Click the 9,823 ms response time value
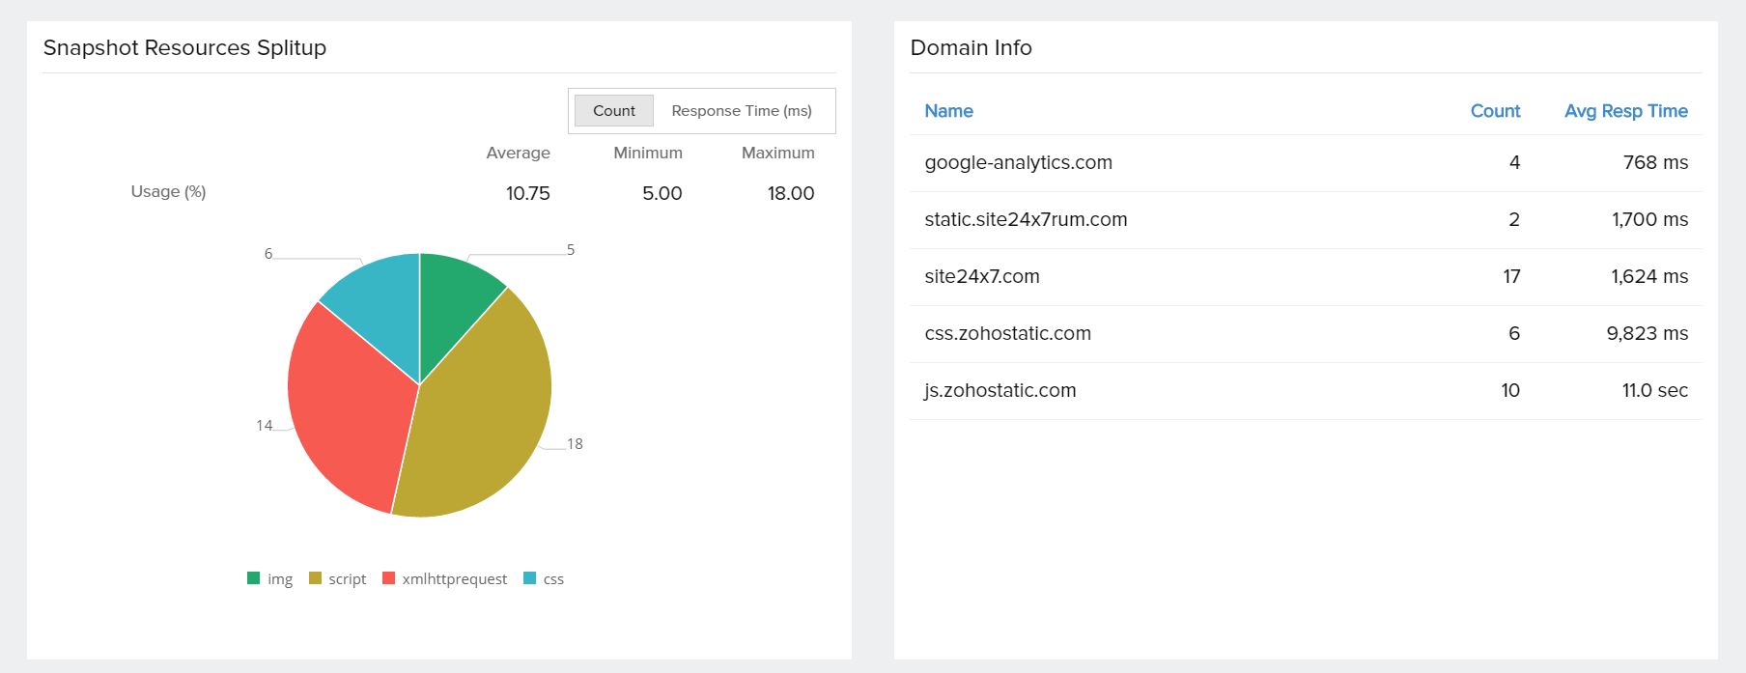1746x673 pixels. (1647, 334)
